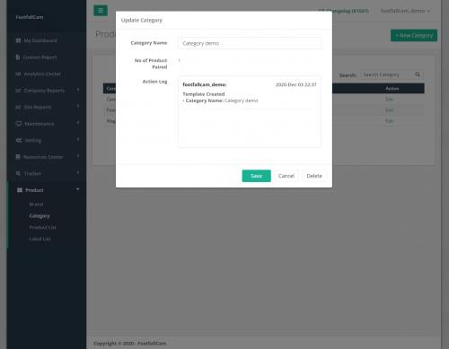Click the Maintenance monitor icon
449x349 pixels.
(19, 124)
